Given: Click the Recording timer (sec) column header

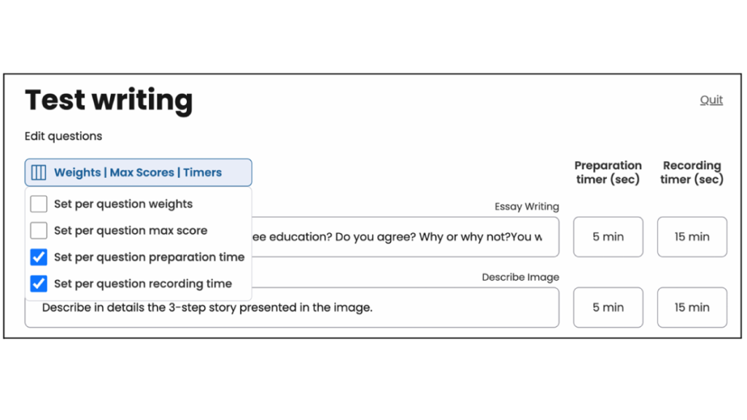Looking at the screenshot, I should coord(692,173).
